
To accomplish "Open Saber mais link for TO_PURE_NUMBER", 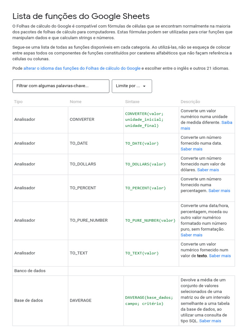I will click(191, 235).
